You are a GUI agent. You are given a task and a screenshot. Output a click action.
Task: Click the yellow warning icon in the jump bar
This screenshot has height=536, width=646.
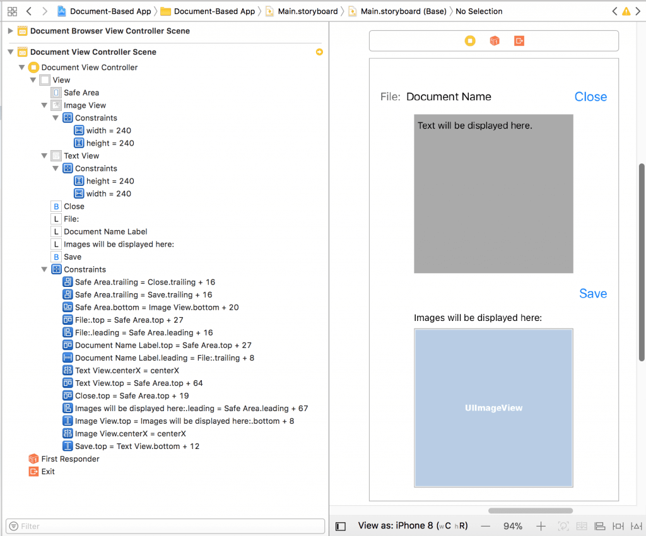[626, 11]
